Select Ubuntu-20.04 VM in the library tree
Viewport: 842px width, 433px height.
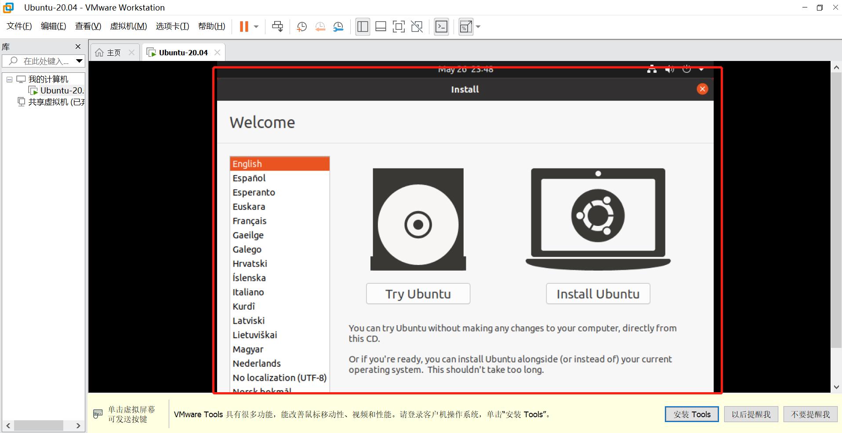tap(62, 90)
